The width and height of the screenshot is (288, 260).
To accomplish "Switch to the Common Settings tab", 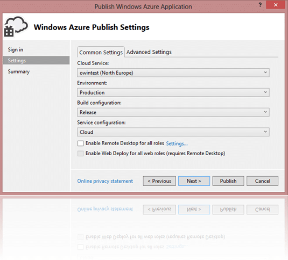I will click(101, 53).
